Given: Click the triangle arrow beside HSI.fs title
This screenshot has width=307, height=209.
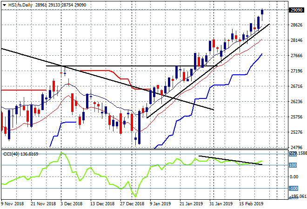Looking at the screenshot, I should tap(4, 5).
